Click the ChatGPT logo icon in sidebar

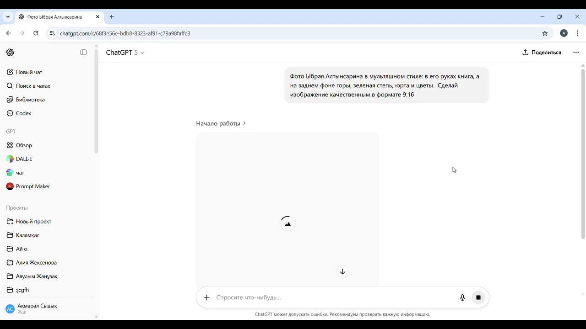[x=10, y=53]
